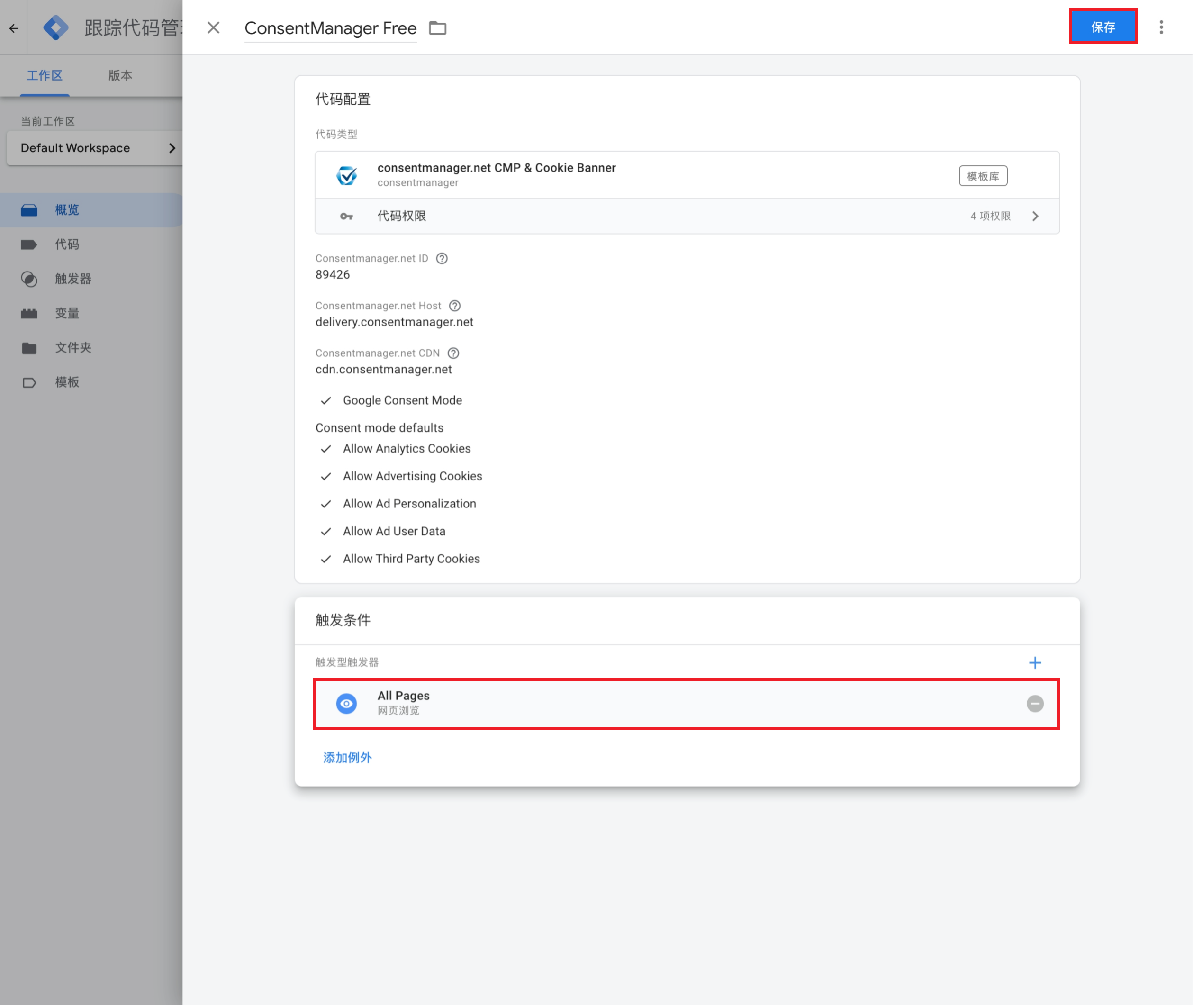Click the back arrow in top left
Image resolution: width=1193 pixels, height=1005 pixels.
coord(14,28)
